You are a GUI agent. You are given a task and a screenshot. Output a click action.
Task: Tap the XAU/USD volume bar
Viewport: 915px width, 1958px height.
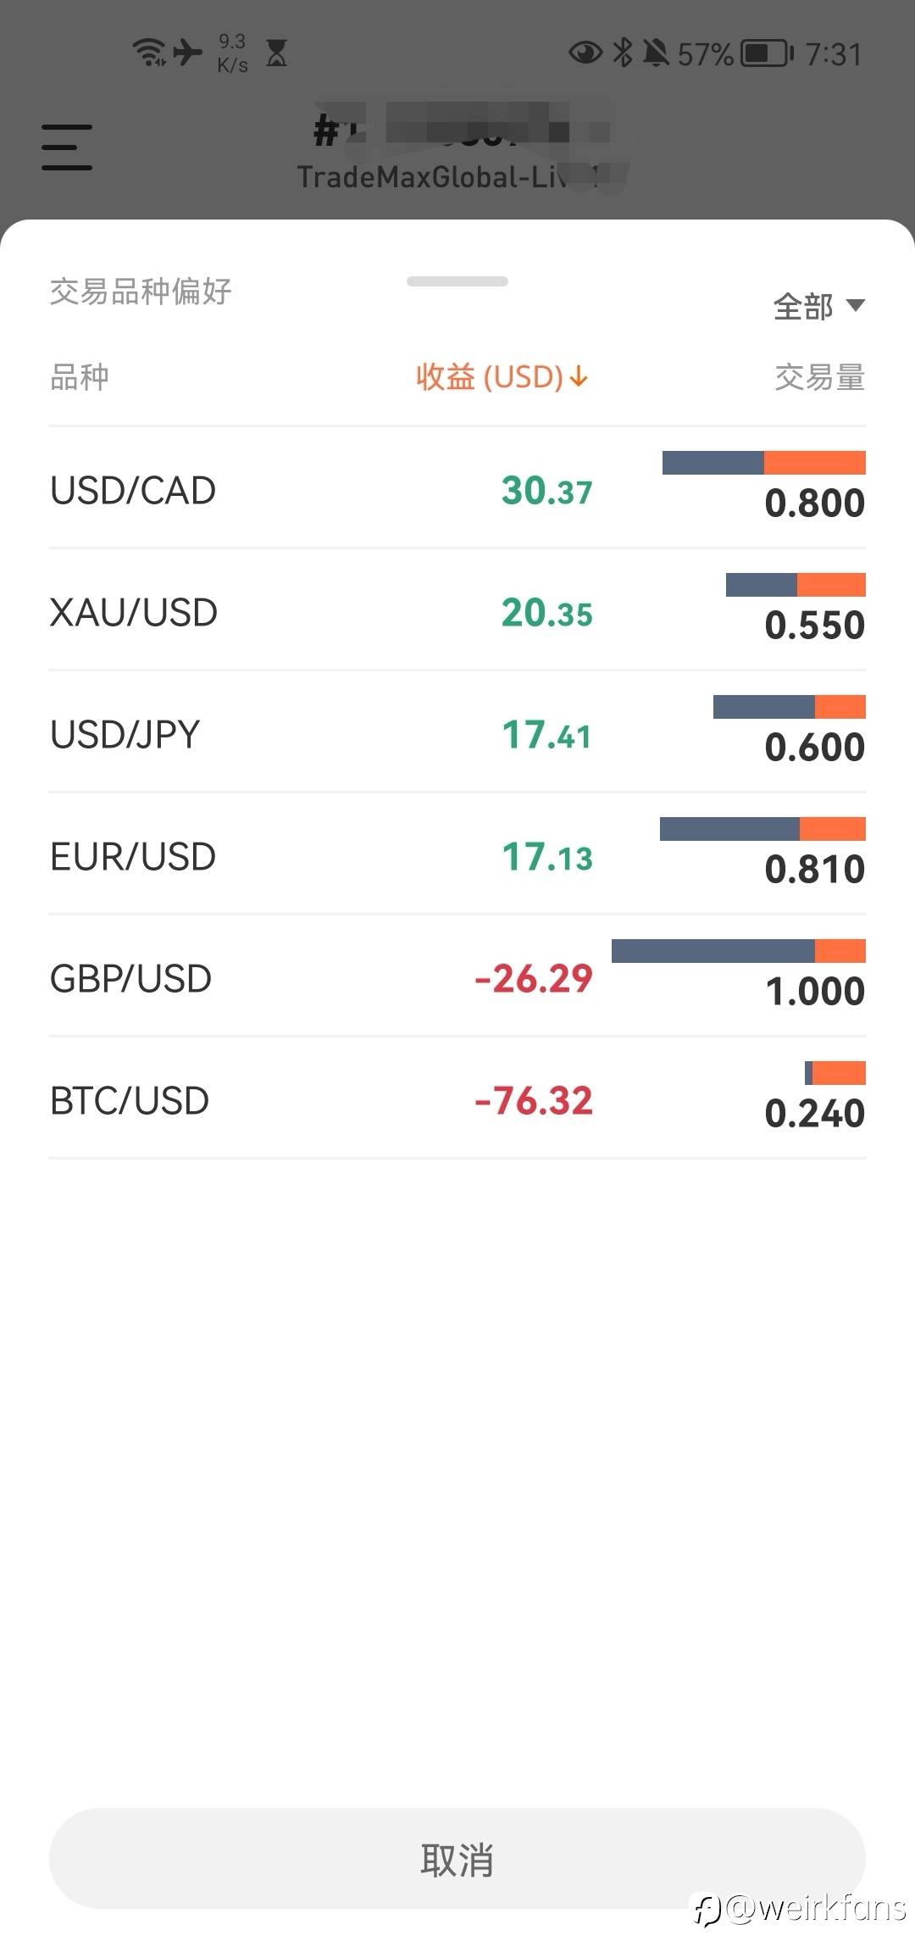(796, 585)
